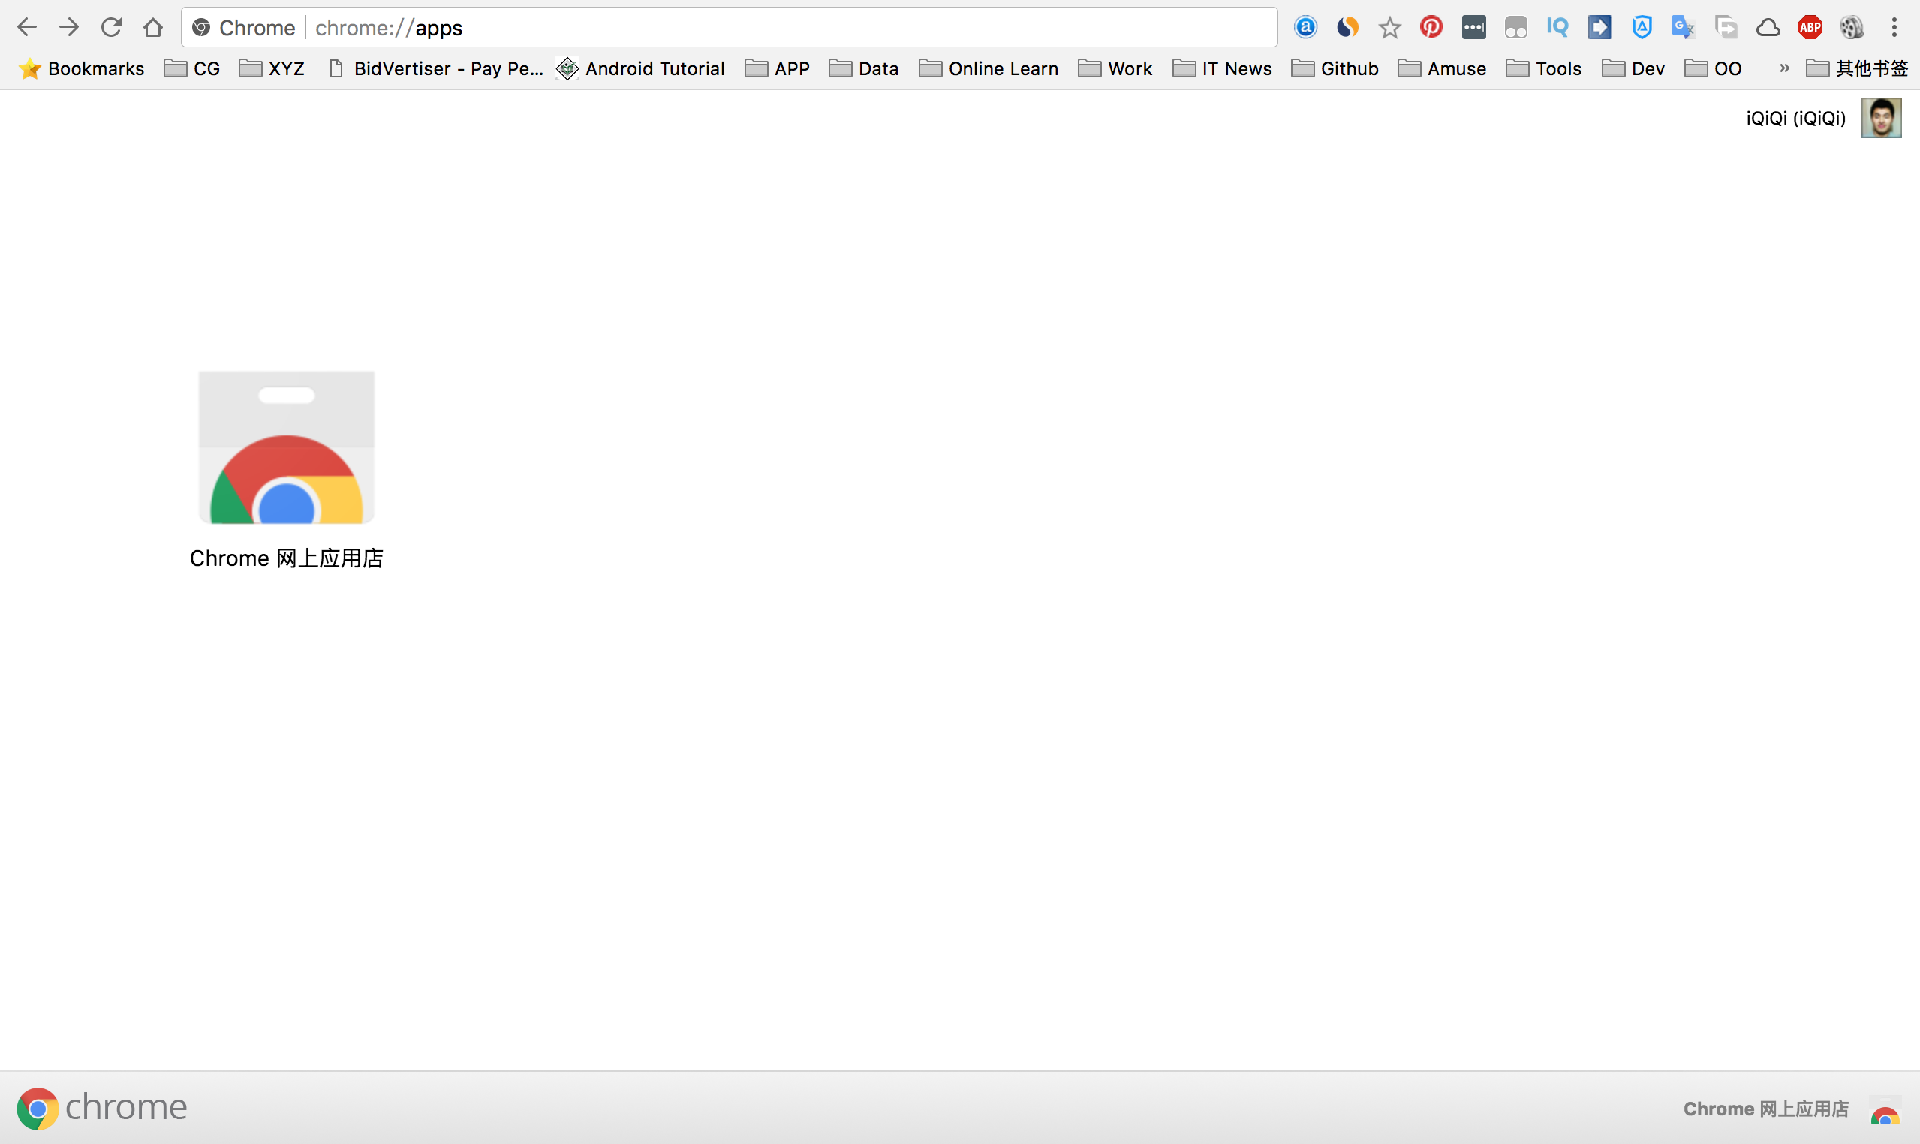
Task: Open the CG bookmarks folder
Action: 193,68
